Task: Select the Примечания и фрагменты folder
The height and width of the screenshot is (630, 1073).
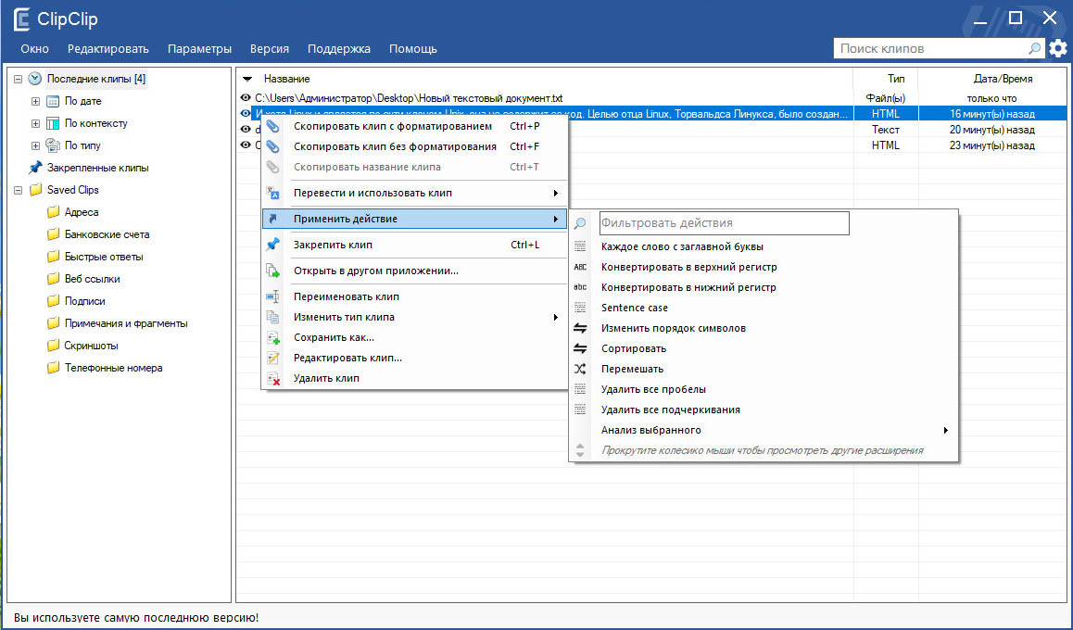Action: (x=126, y=323)
